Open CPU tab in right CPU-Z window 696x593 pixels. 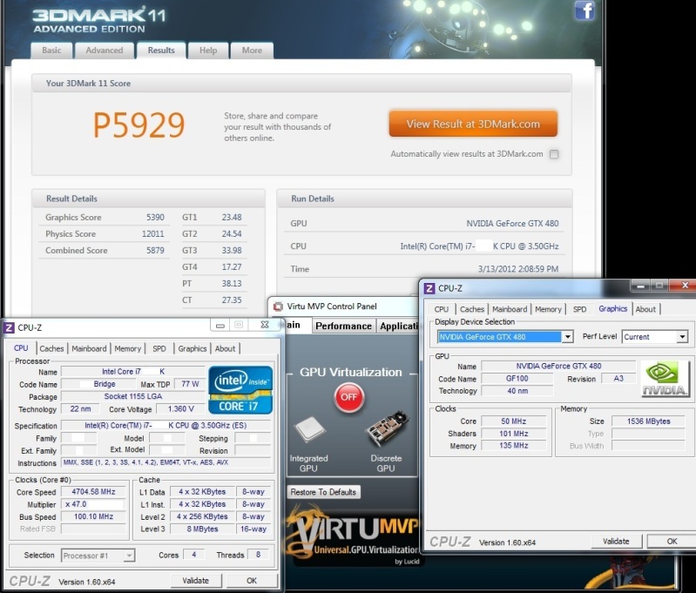(x=442, y=309)
